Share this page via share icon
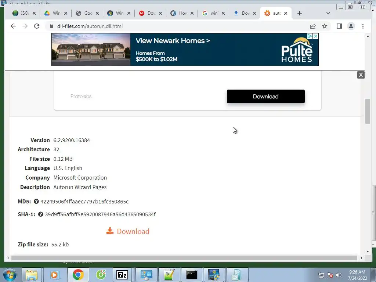Image resolution: width=376 pixels, height=282 pixels. pos(313,26)
